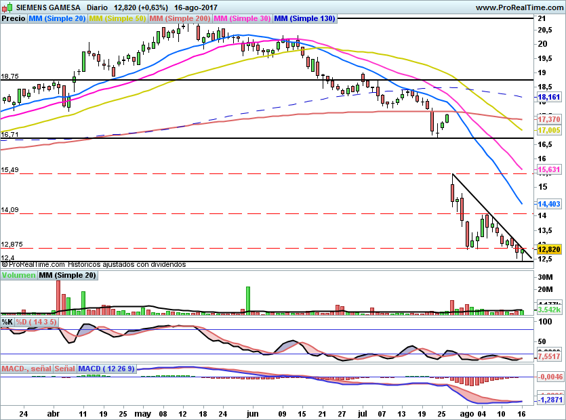The image size is (566, 420).
Task: Click the 15,631 pink average value tag
Action: (x=550, y=169)
